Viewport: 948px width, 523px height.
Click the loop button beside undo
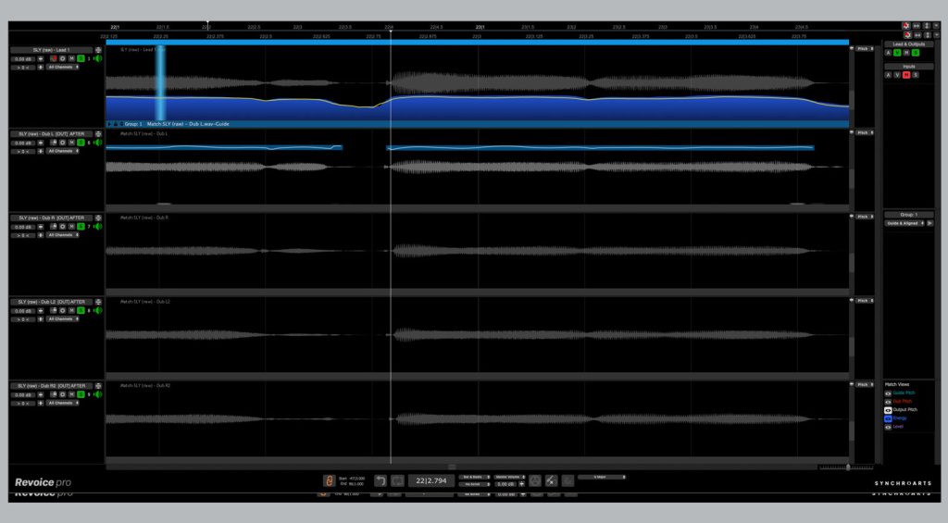click(397, 481)
